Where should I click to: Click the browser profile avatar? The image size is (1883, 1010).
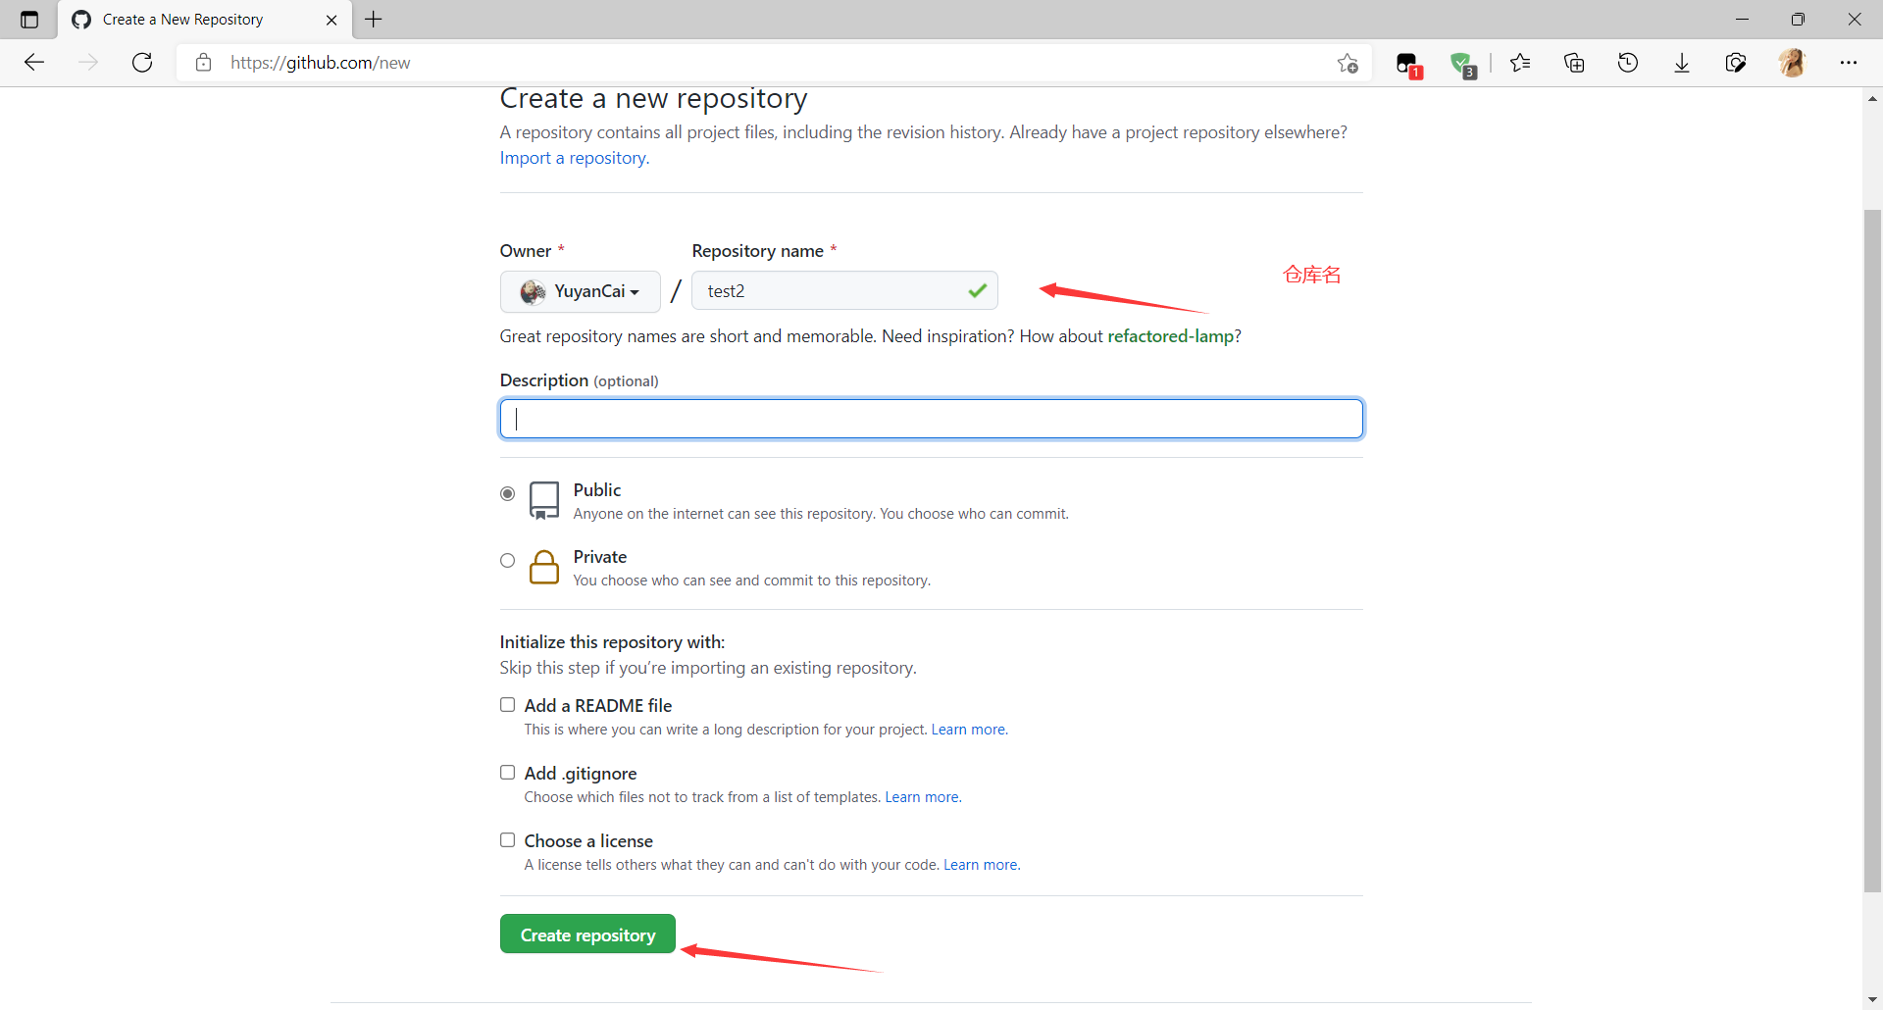coord(1792,63)
